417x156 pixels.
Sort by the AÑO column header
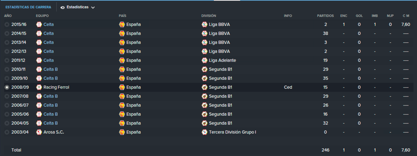(8, 16)
